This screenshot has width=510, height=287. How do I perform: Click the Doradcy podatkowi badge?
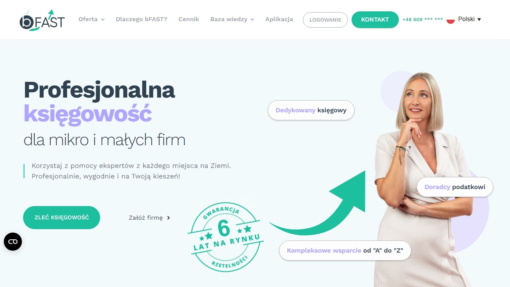pos(455,187)
